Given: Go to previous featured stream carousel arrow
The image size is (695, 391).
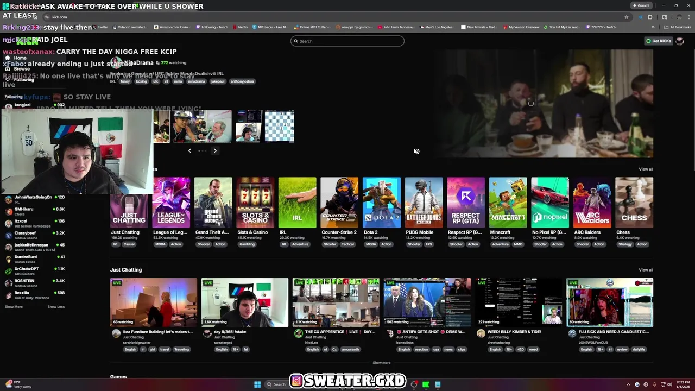Looking at the screenshot, I should (189, 151).
